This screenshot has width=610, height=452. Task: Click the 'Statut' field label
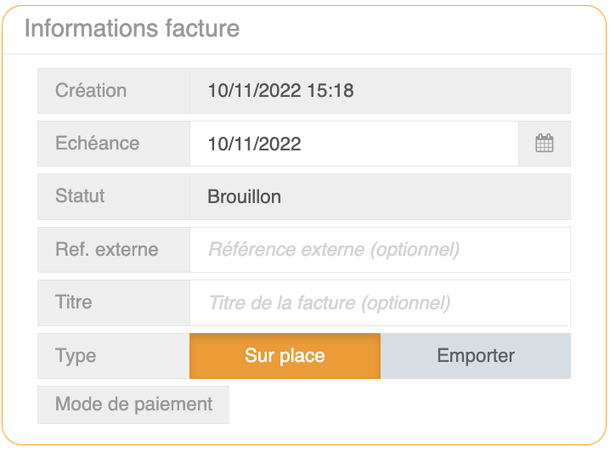click(x=80, y=196)
